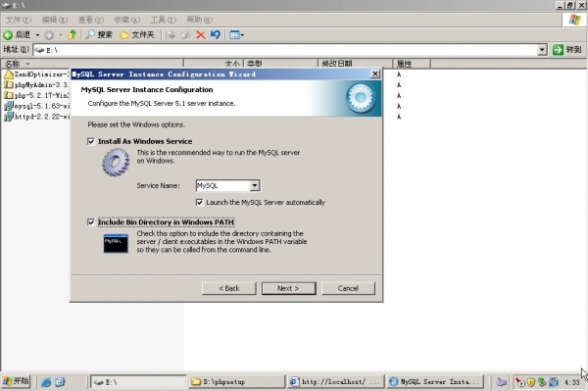588x391 pixels.
Task: Click the Move To toolbar icon
Action: 171,35
